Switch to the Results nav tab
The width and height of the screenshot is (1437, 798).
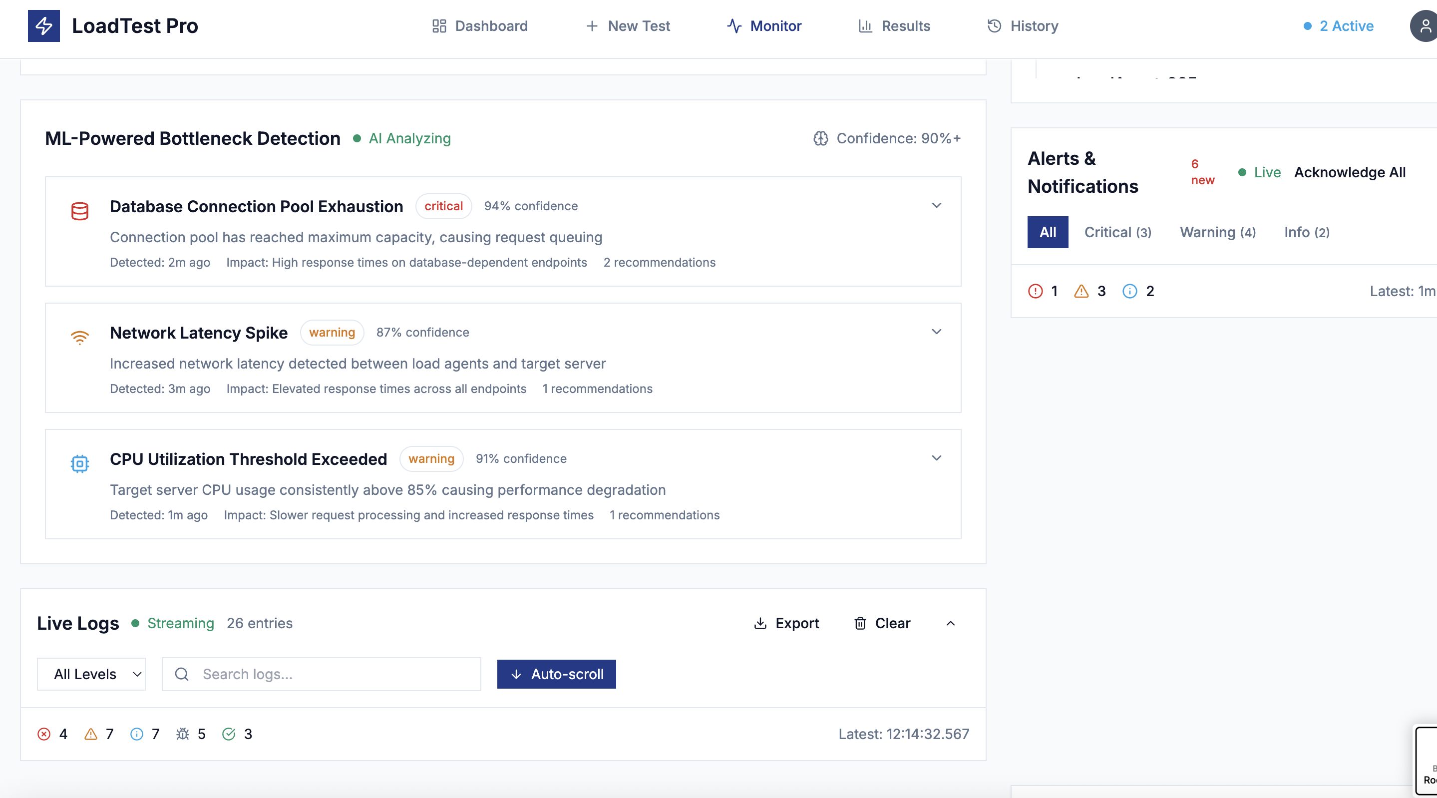[x=894, y=25]
